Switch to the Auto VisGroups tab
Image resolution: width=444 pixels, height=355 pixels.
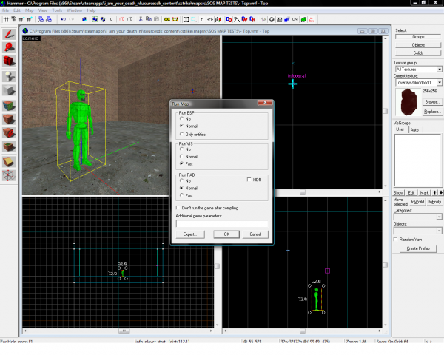click(414, 129)
